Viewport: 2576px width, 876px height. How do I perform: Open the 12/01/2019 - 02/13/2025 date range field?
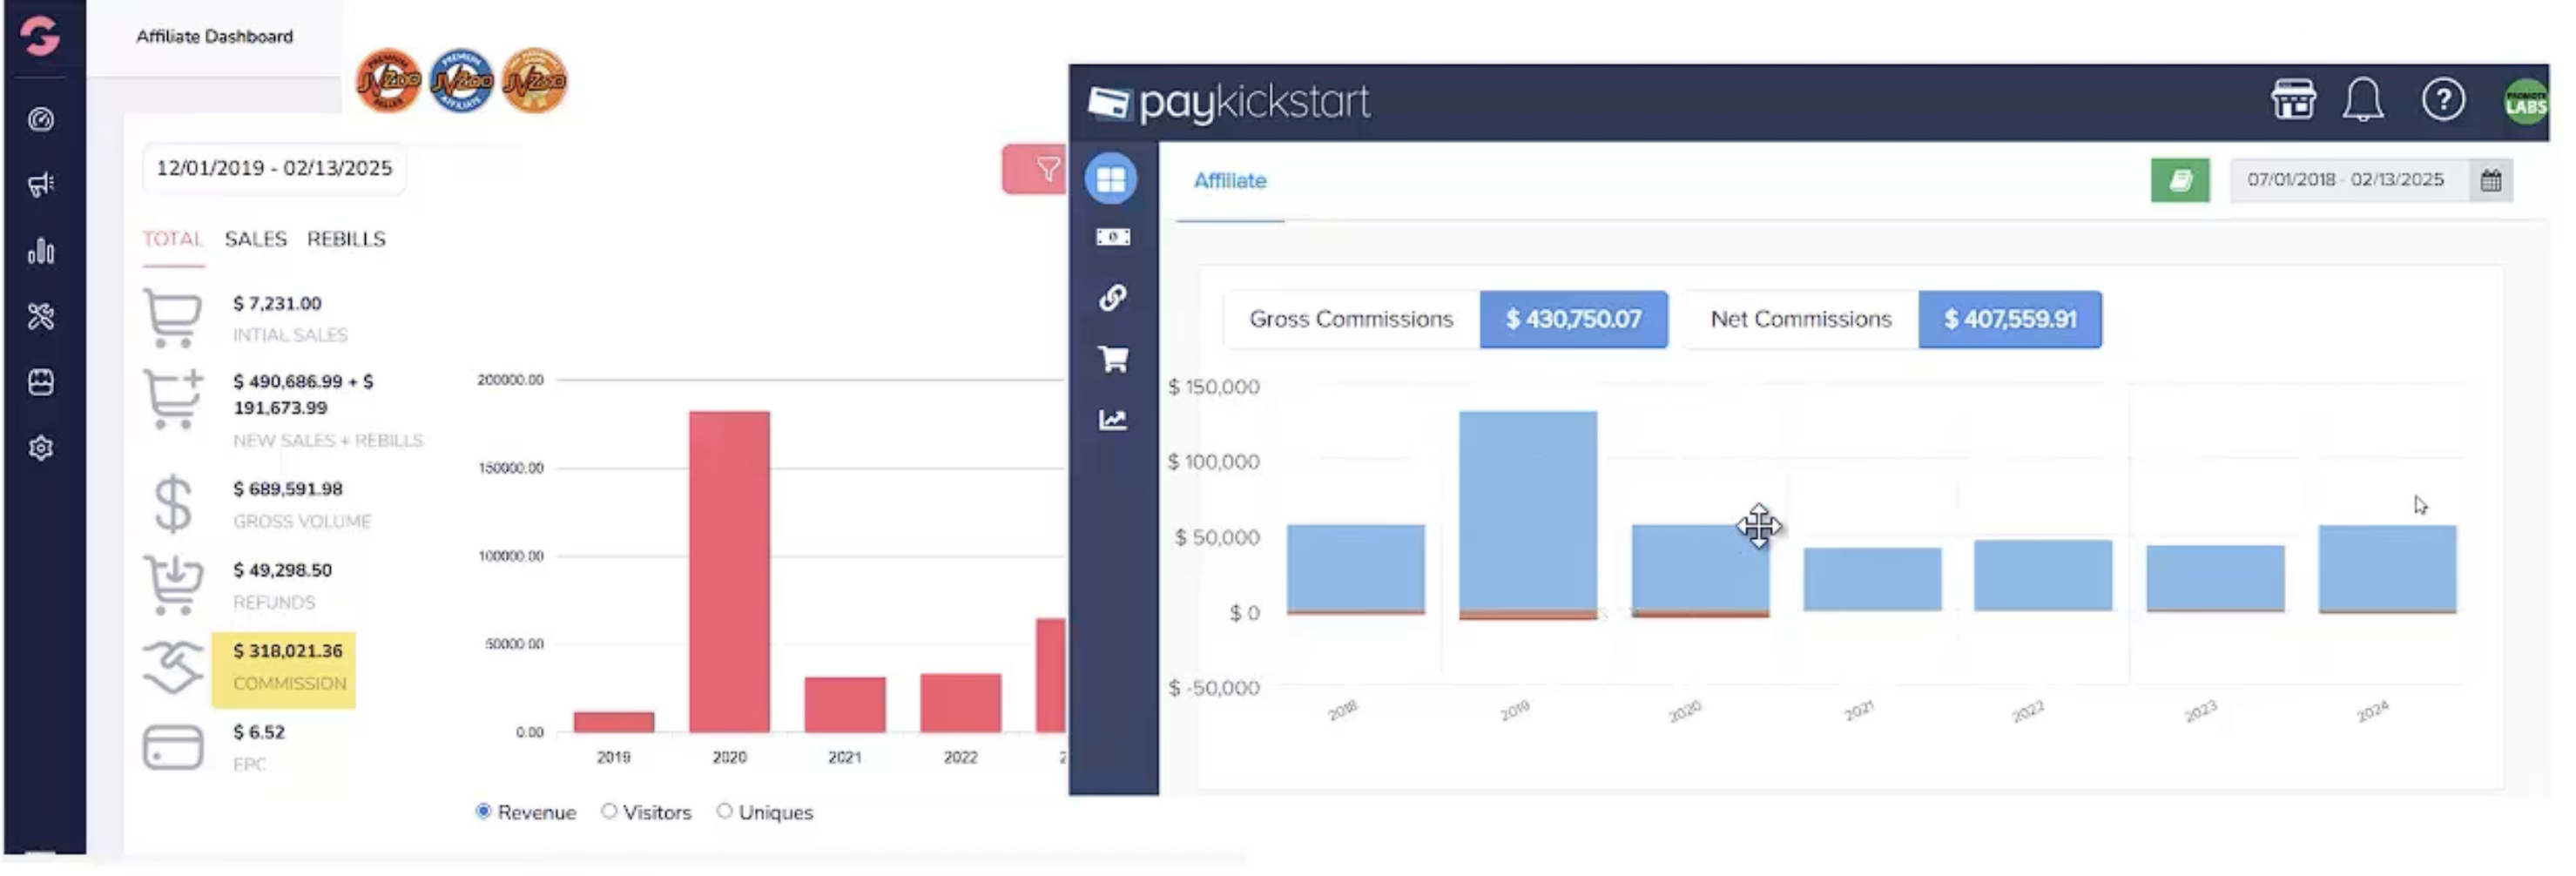[274, 168]
